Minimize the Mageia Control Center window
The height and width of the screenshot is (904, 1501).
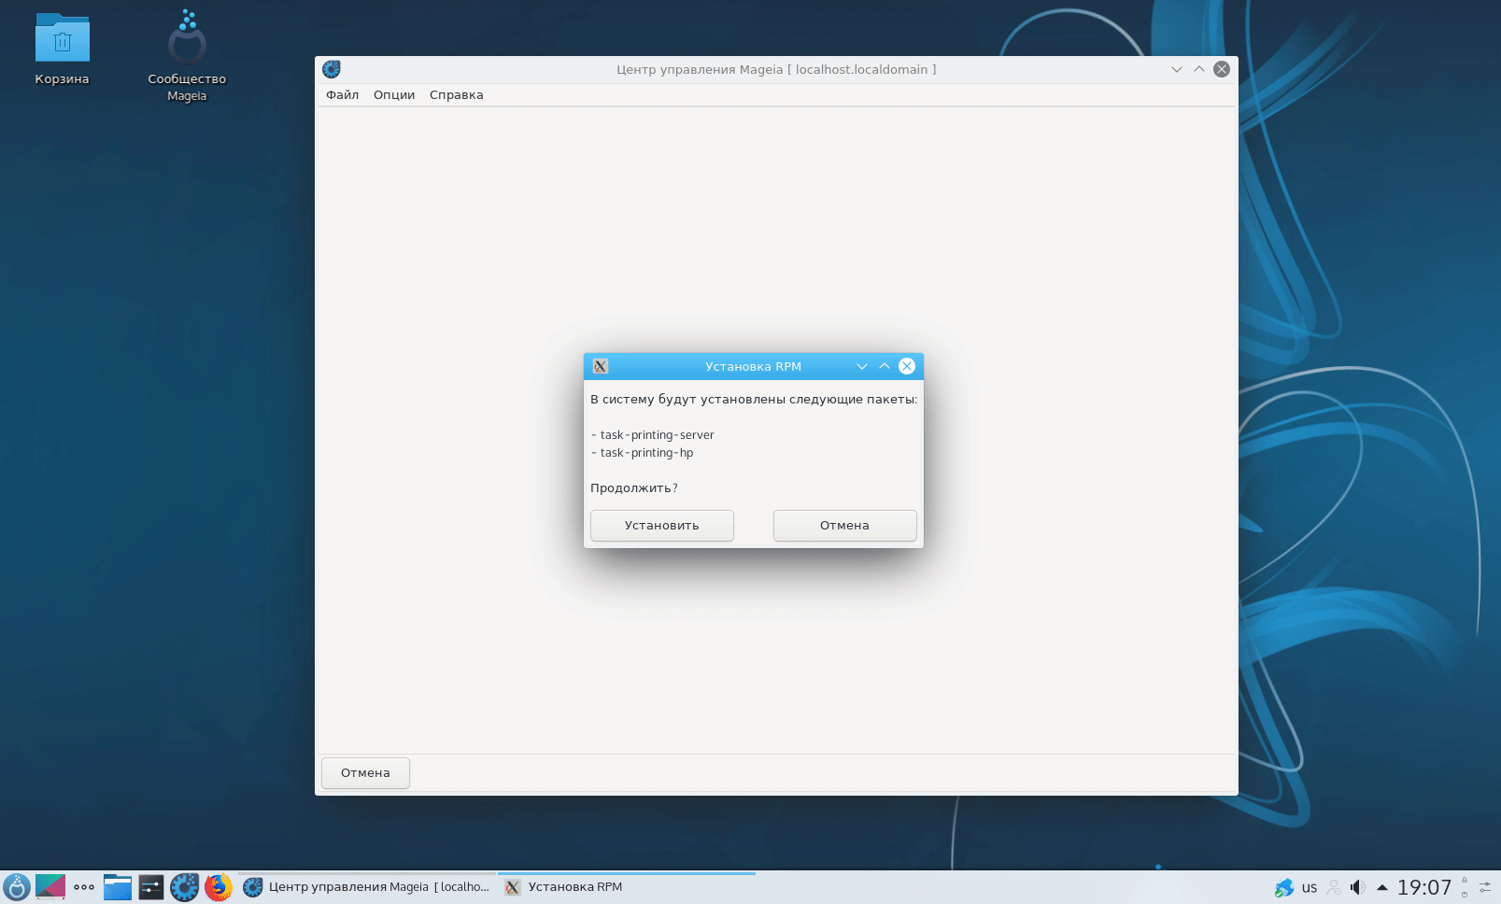1177,69
